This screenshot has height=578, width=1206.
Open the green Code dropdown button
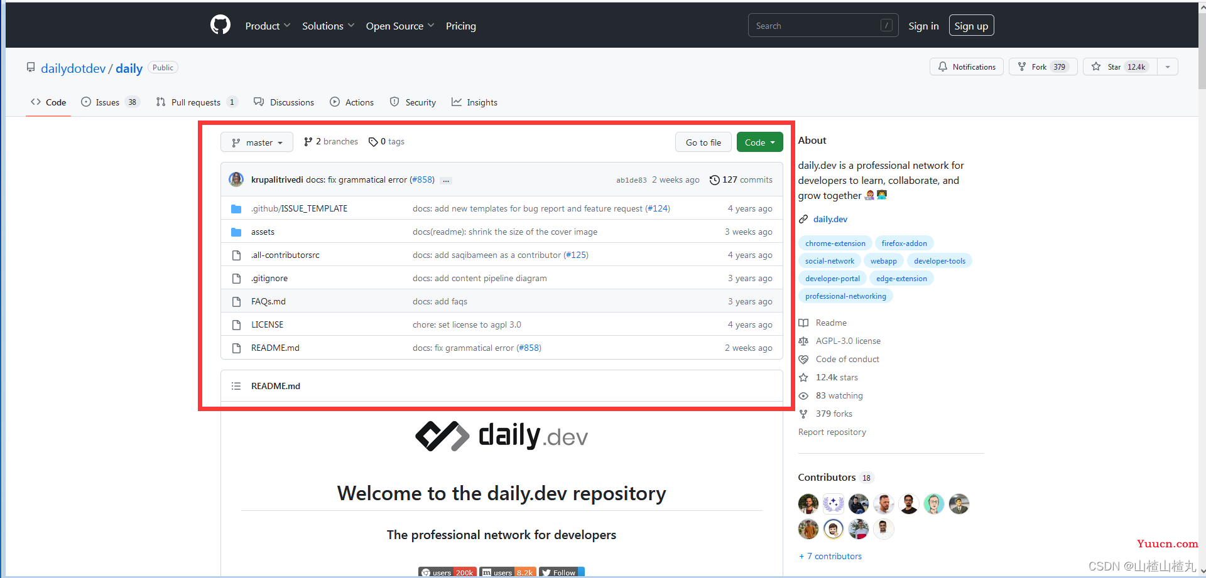[x=759, y=142]
